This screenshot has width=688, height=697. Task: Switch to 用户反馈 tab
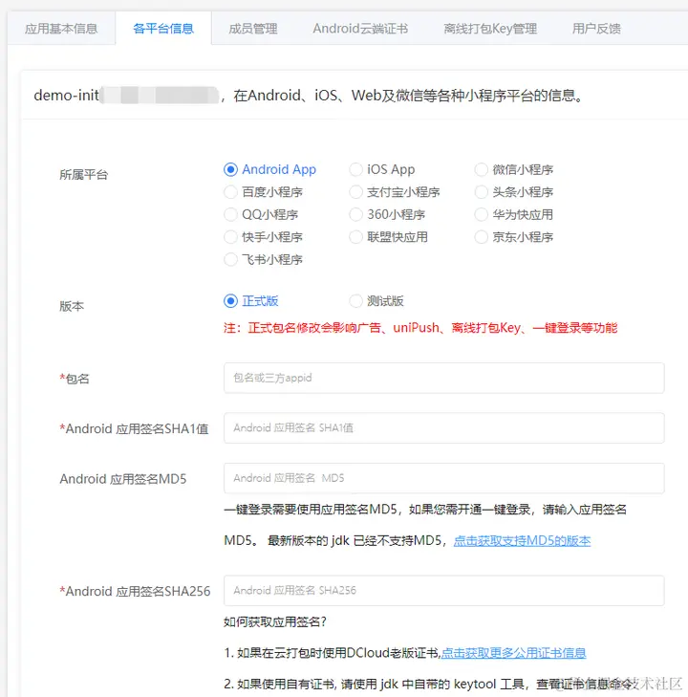596,29
